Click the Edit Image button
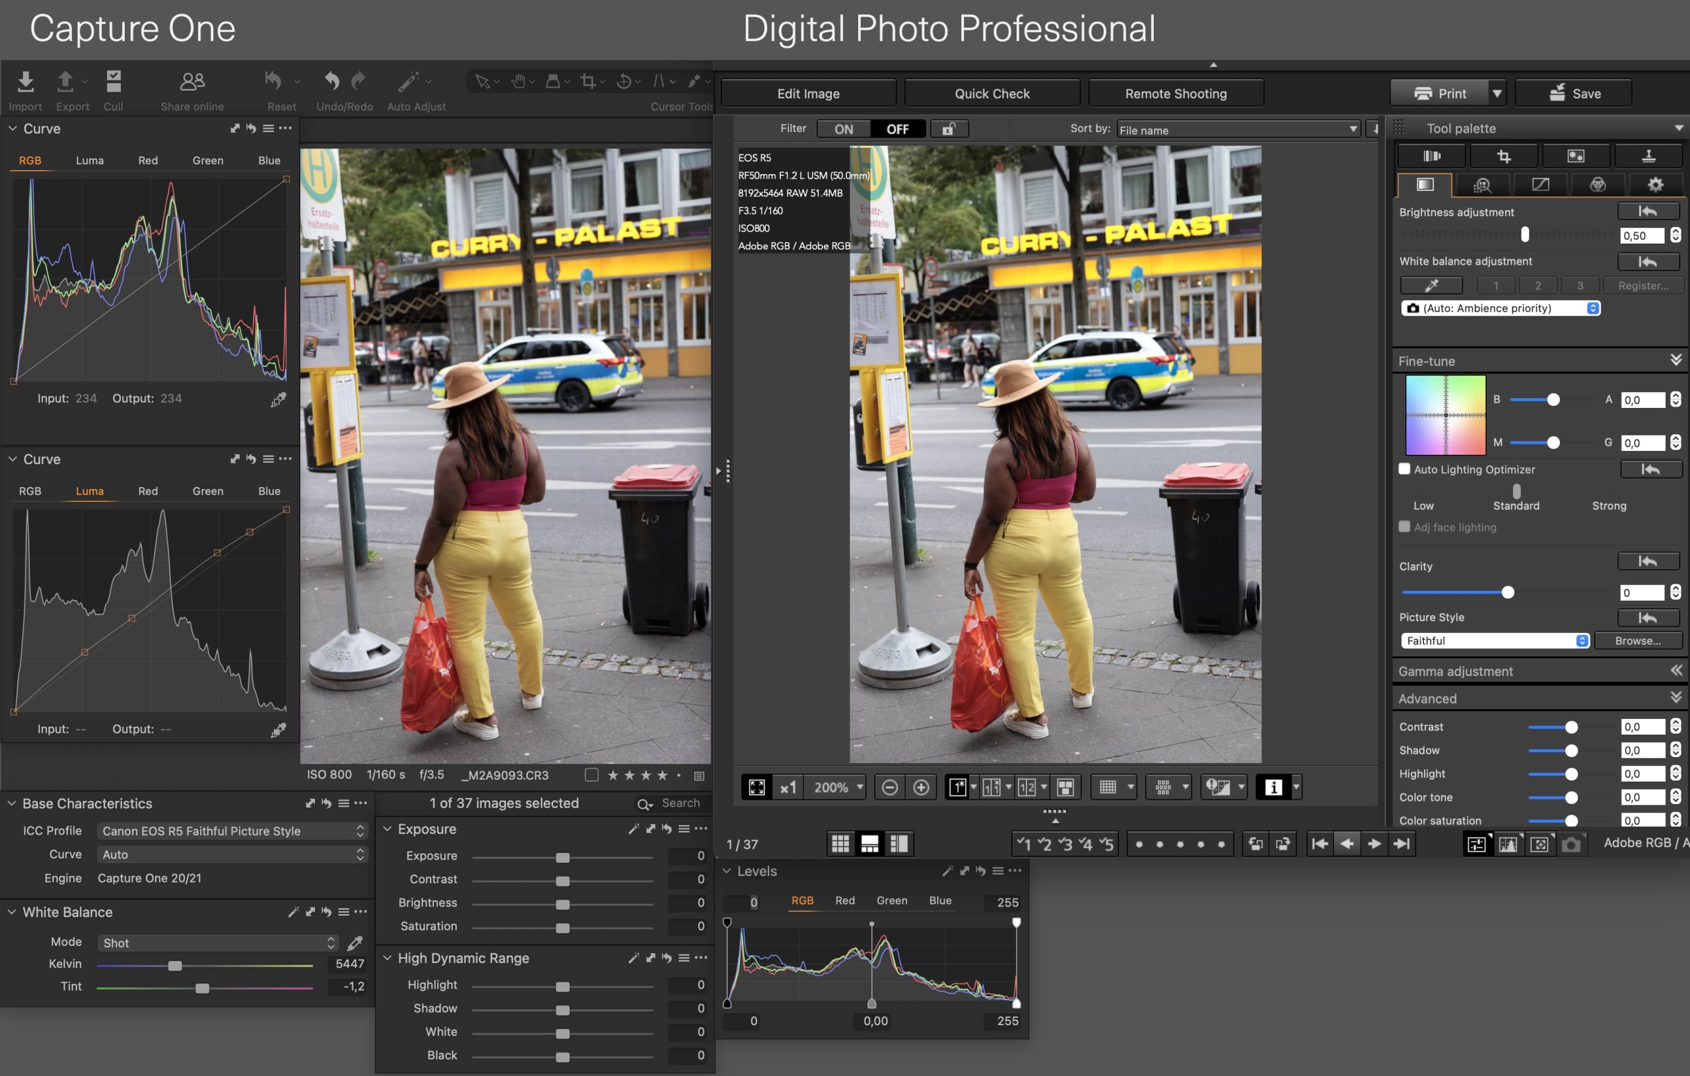1690x1076 pixels. (x=809, y=93)
